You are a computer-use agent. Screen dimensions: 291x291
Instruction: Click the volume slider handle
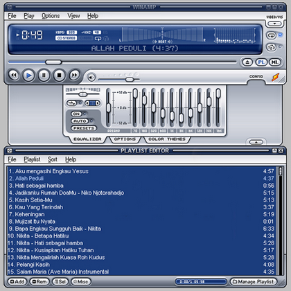click(x=130, y=80)
